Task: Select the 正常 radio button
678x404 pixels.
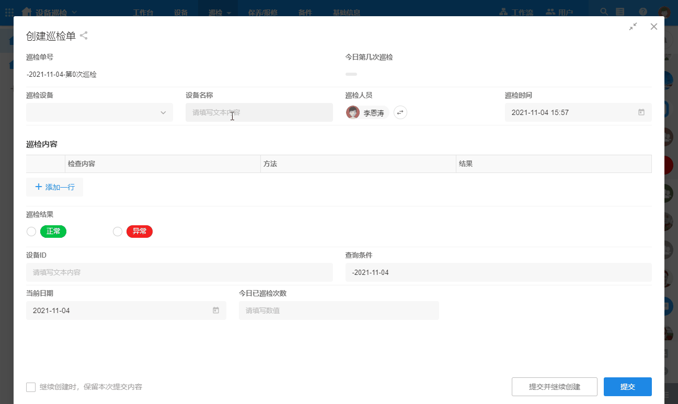Action: click(x=31, y=232)
